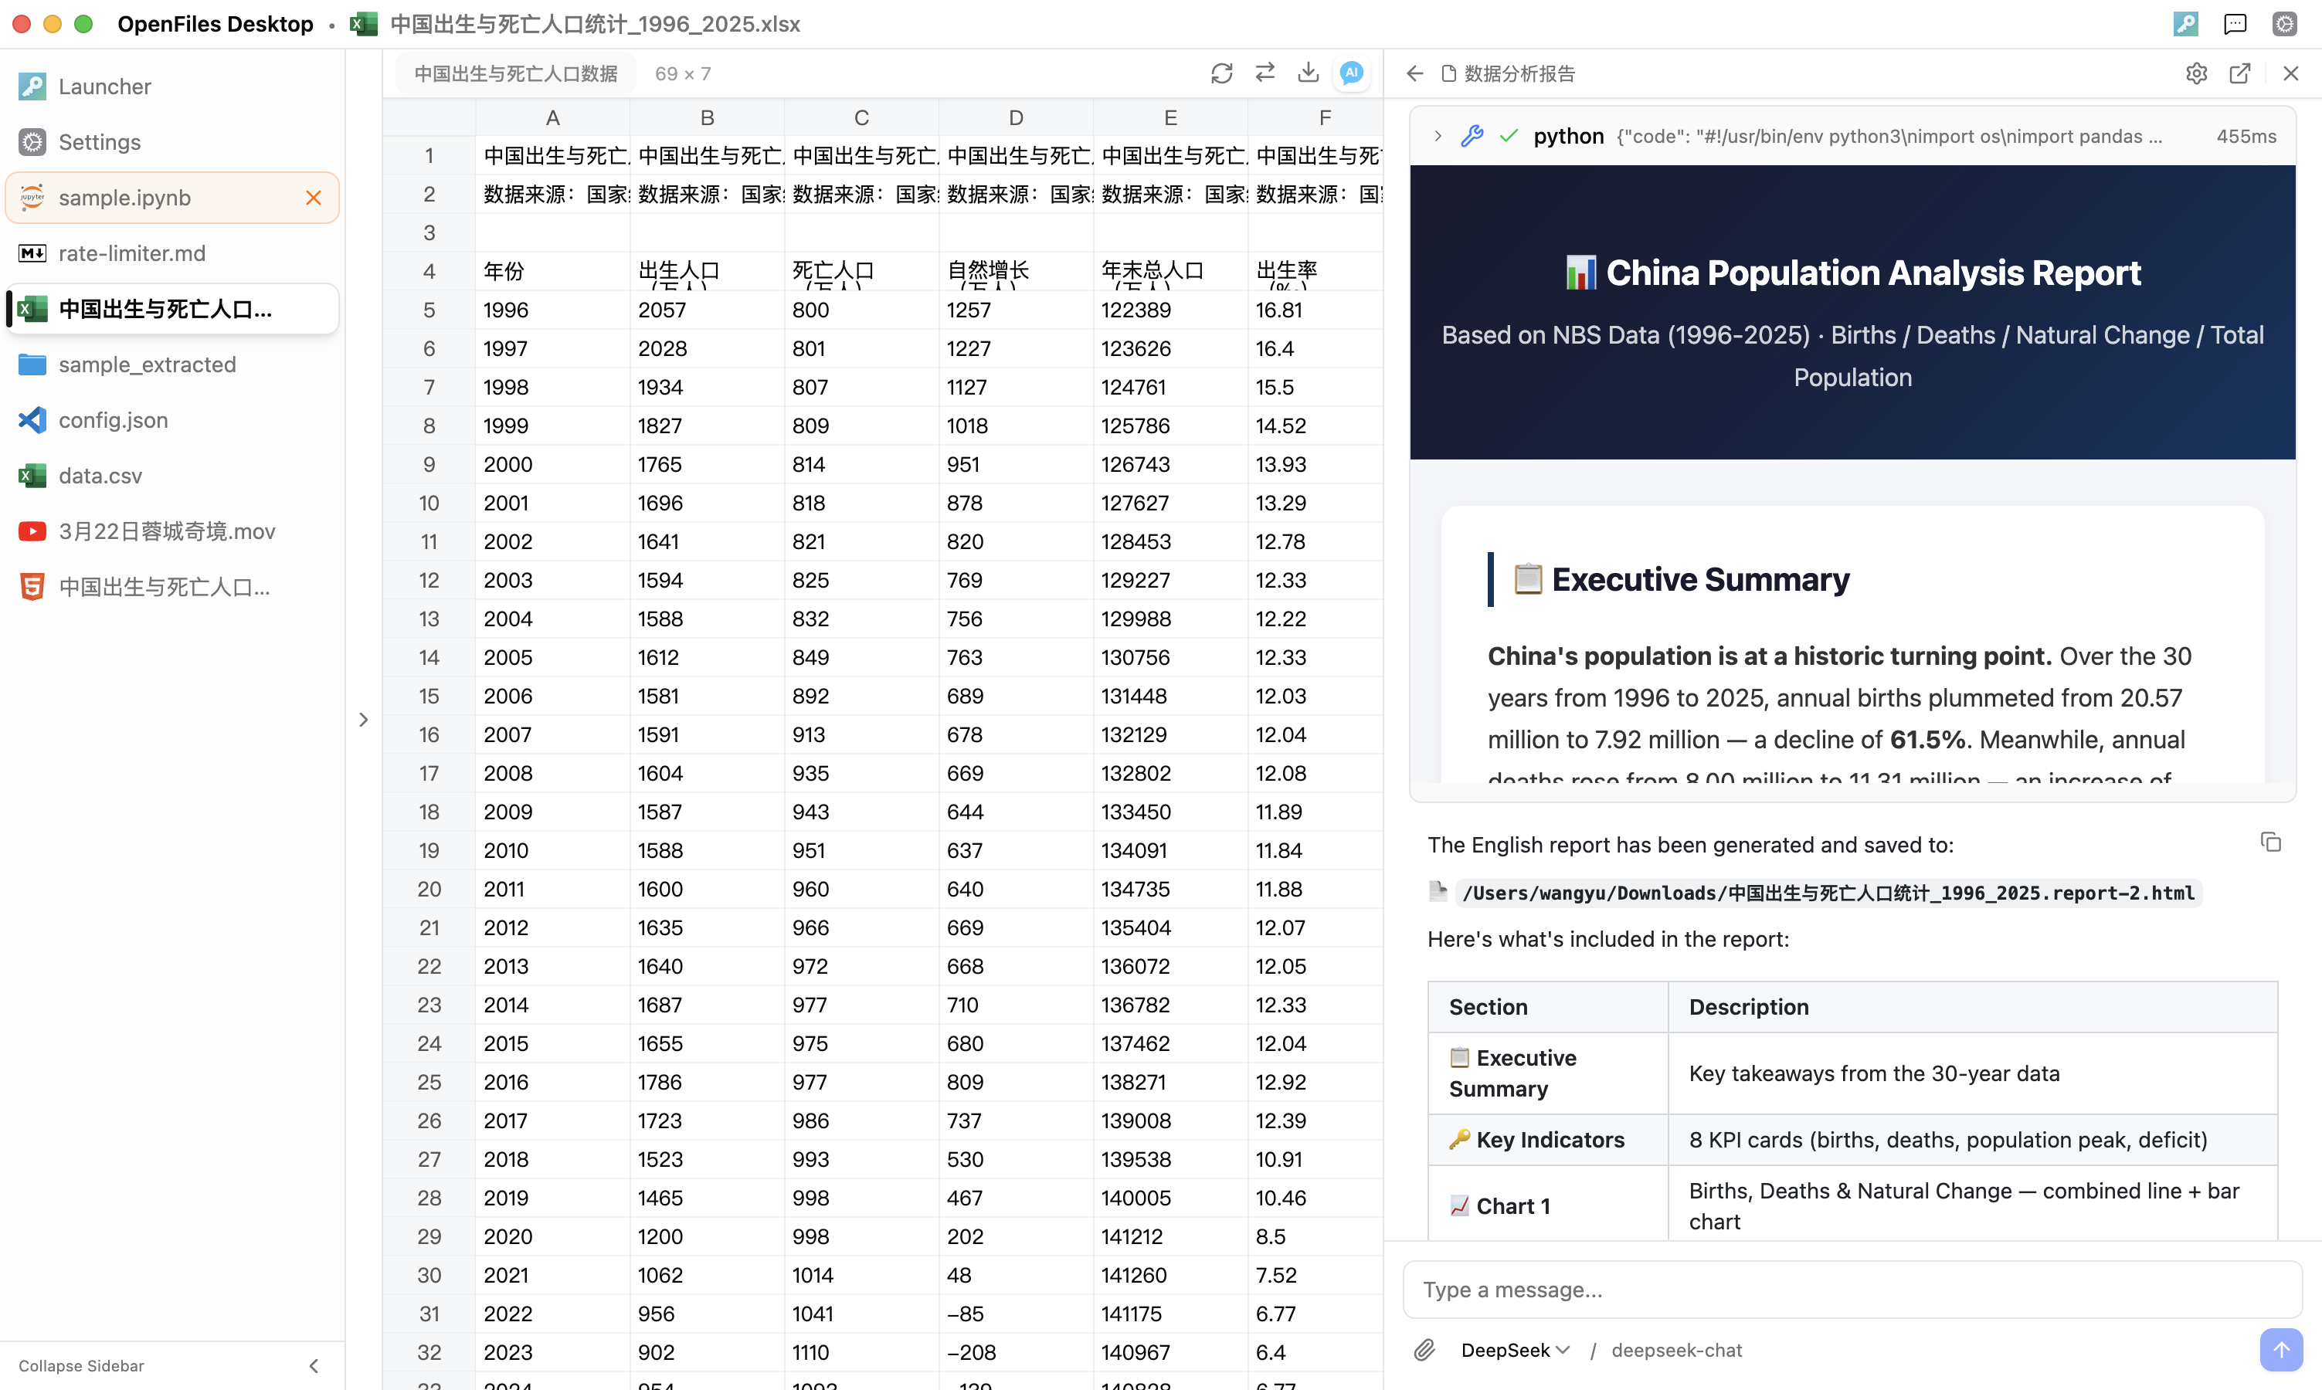Open config.json file

click(x=172, y=419)
